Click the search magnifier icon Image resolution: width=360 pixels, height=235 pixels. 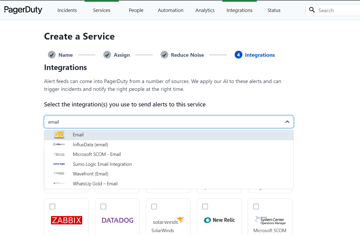[x=312, y=10]
